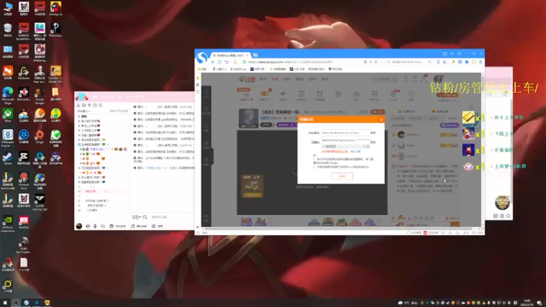Click the gold bar gift overlay icon
Viewport: 546px width, 307px height.
click(x=468, y=117)
